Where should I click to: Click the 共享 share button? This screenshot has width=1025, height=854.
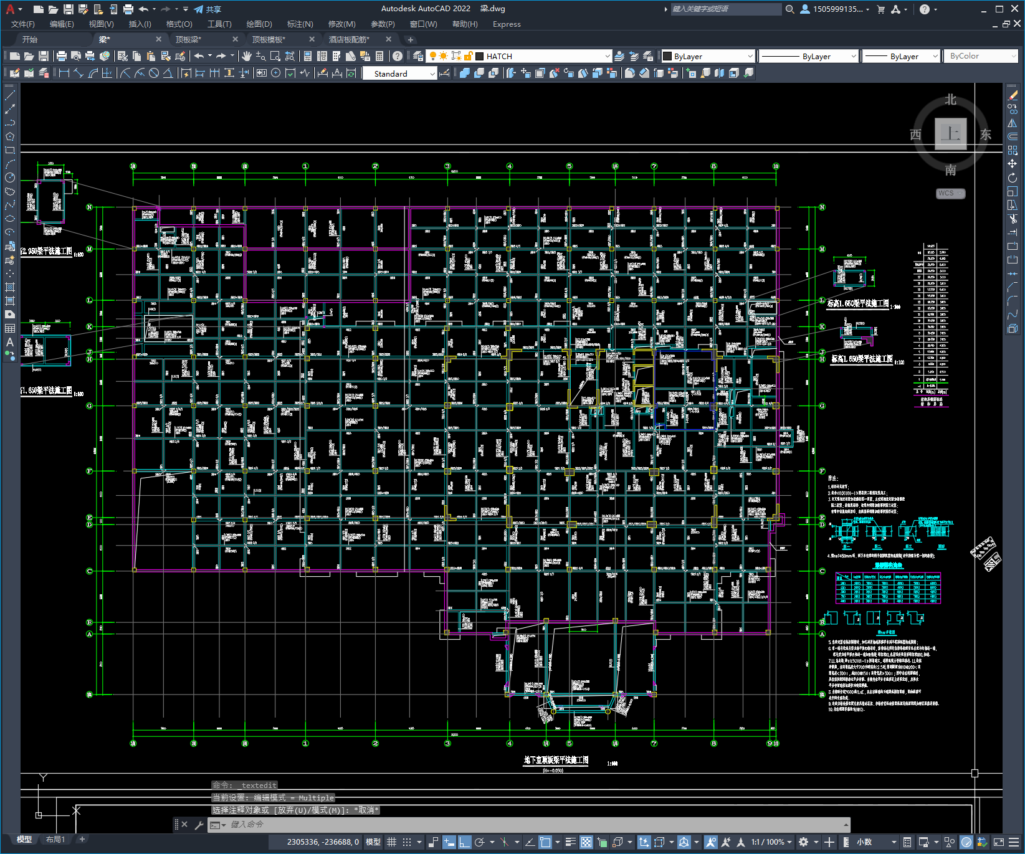[x=207, y=9]
